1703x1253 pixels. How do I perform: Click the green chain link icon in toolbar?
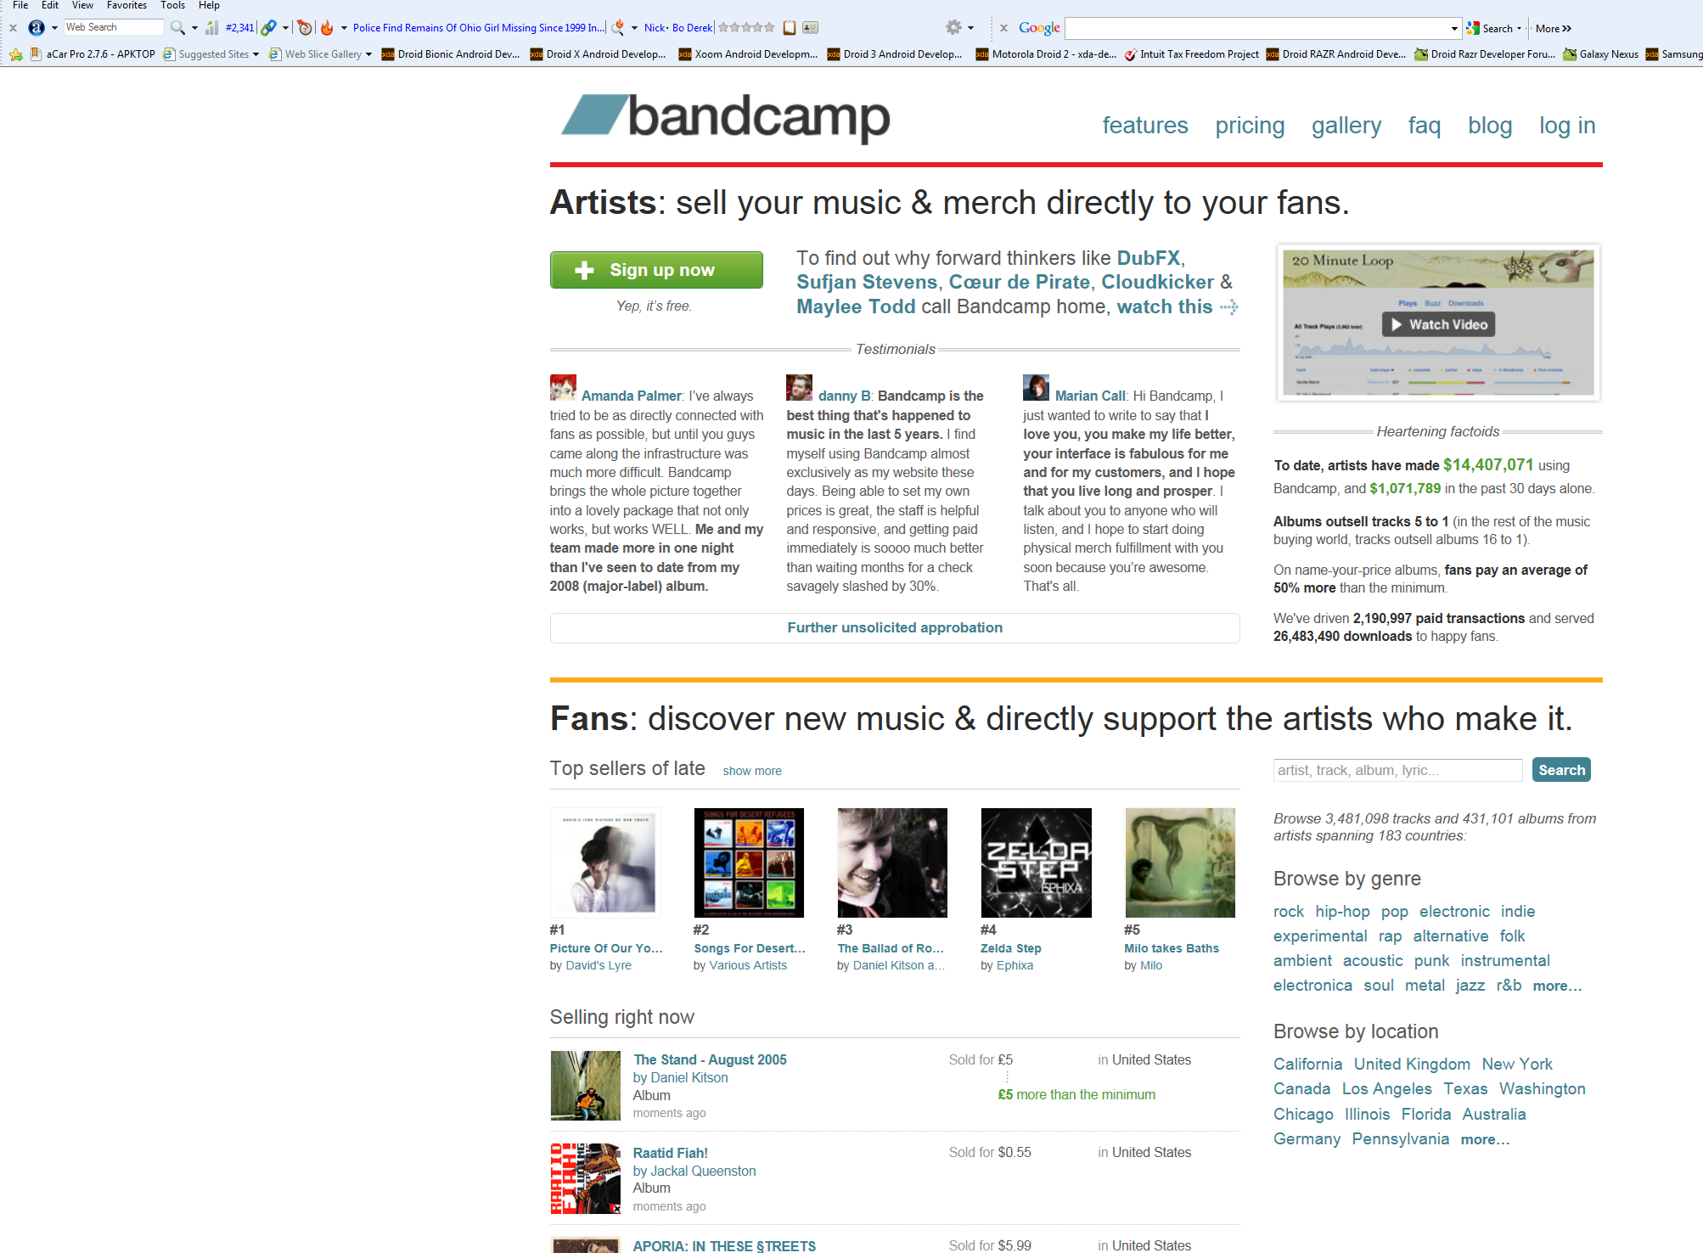268,28
